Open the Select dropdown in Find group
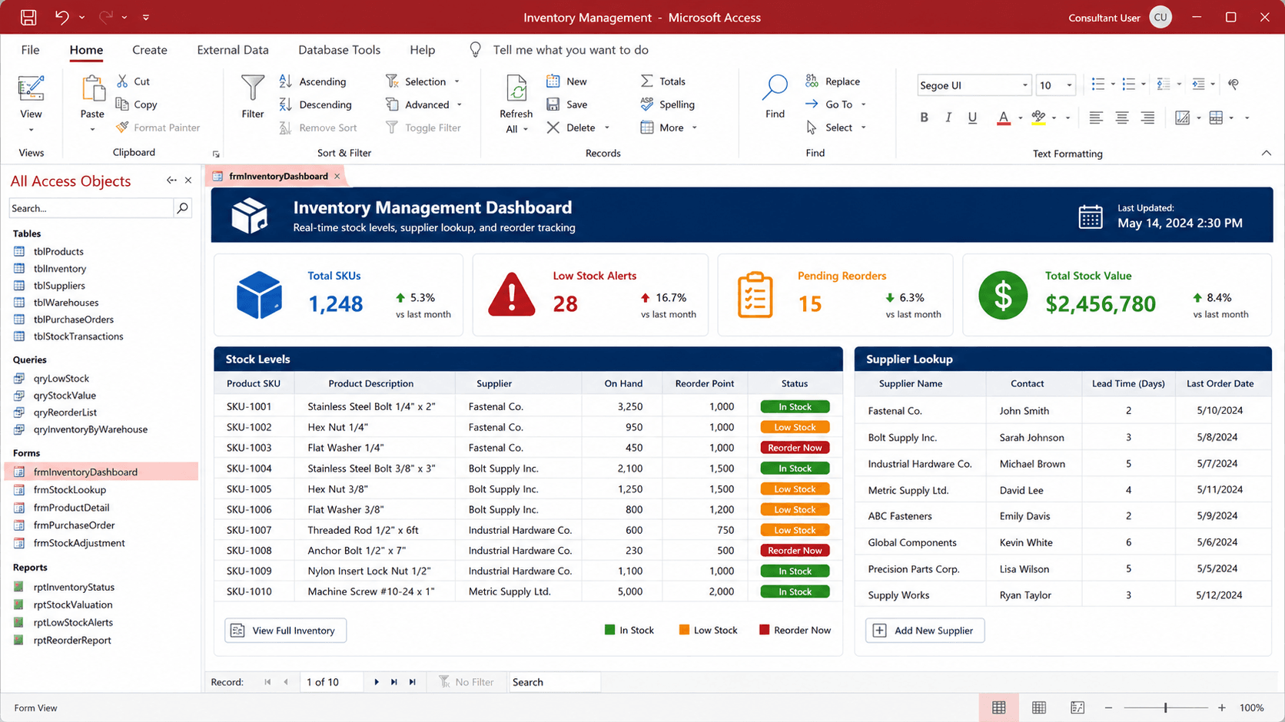1285x722 pixels. coord(863,128)
